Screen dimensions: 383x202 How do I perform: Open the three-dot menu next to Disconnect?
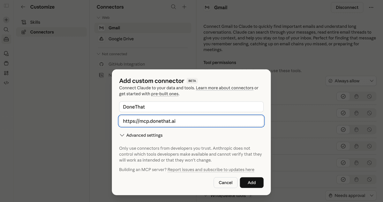372,7
